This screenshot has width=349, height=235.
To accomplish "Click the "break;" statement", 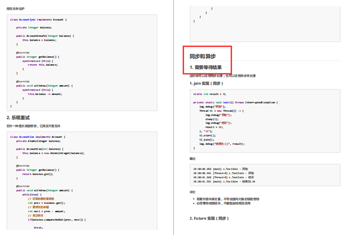I will (38, 228).
